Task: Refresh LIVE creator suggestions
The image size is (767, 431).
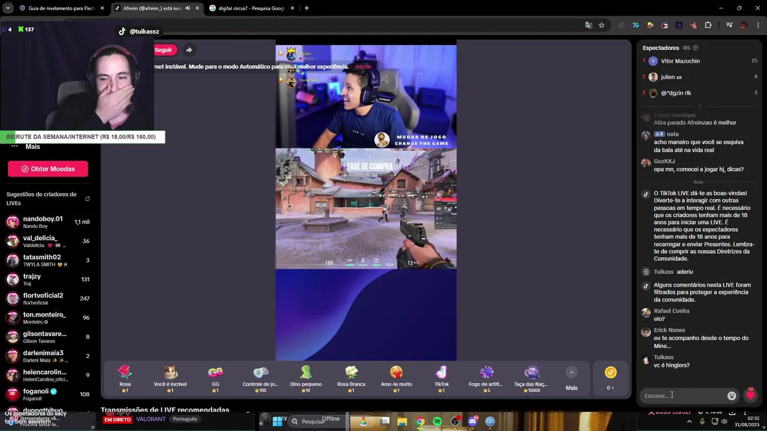Action: pyautogui.click(x=87, y=199)
